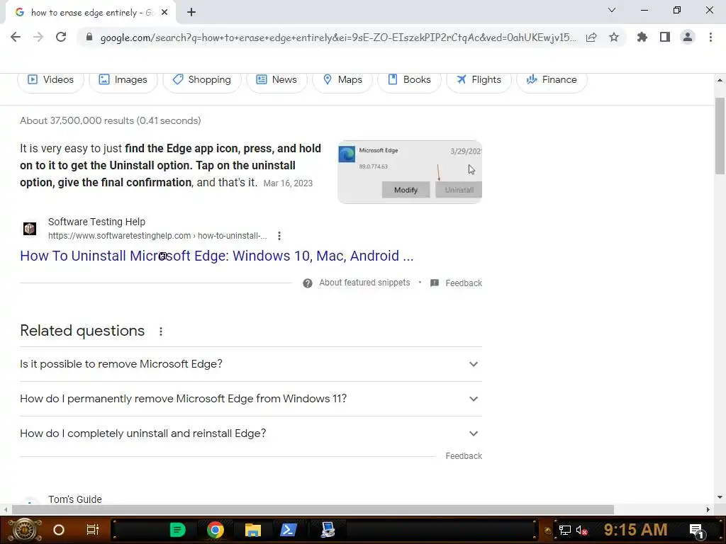Toggle the Chrome side panel
Viewport: 726px width, 544px height.
(665, 37)
